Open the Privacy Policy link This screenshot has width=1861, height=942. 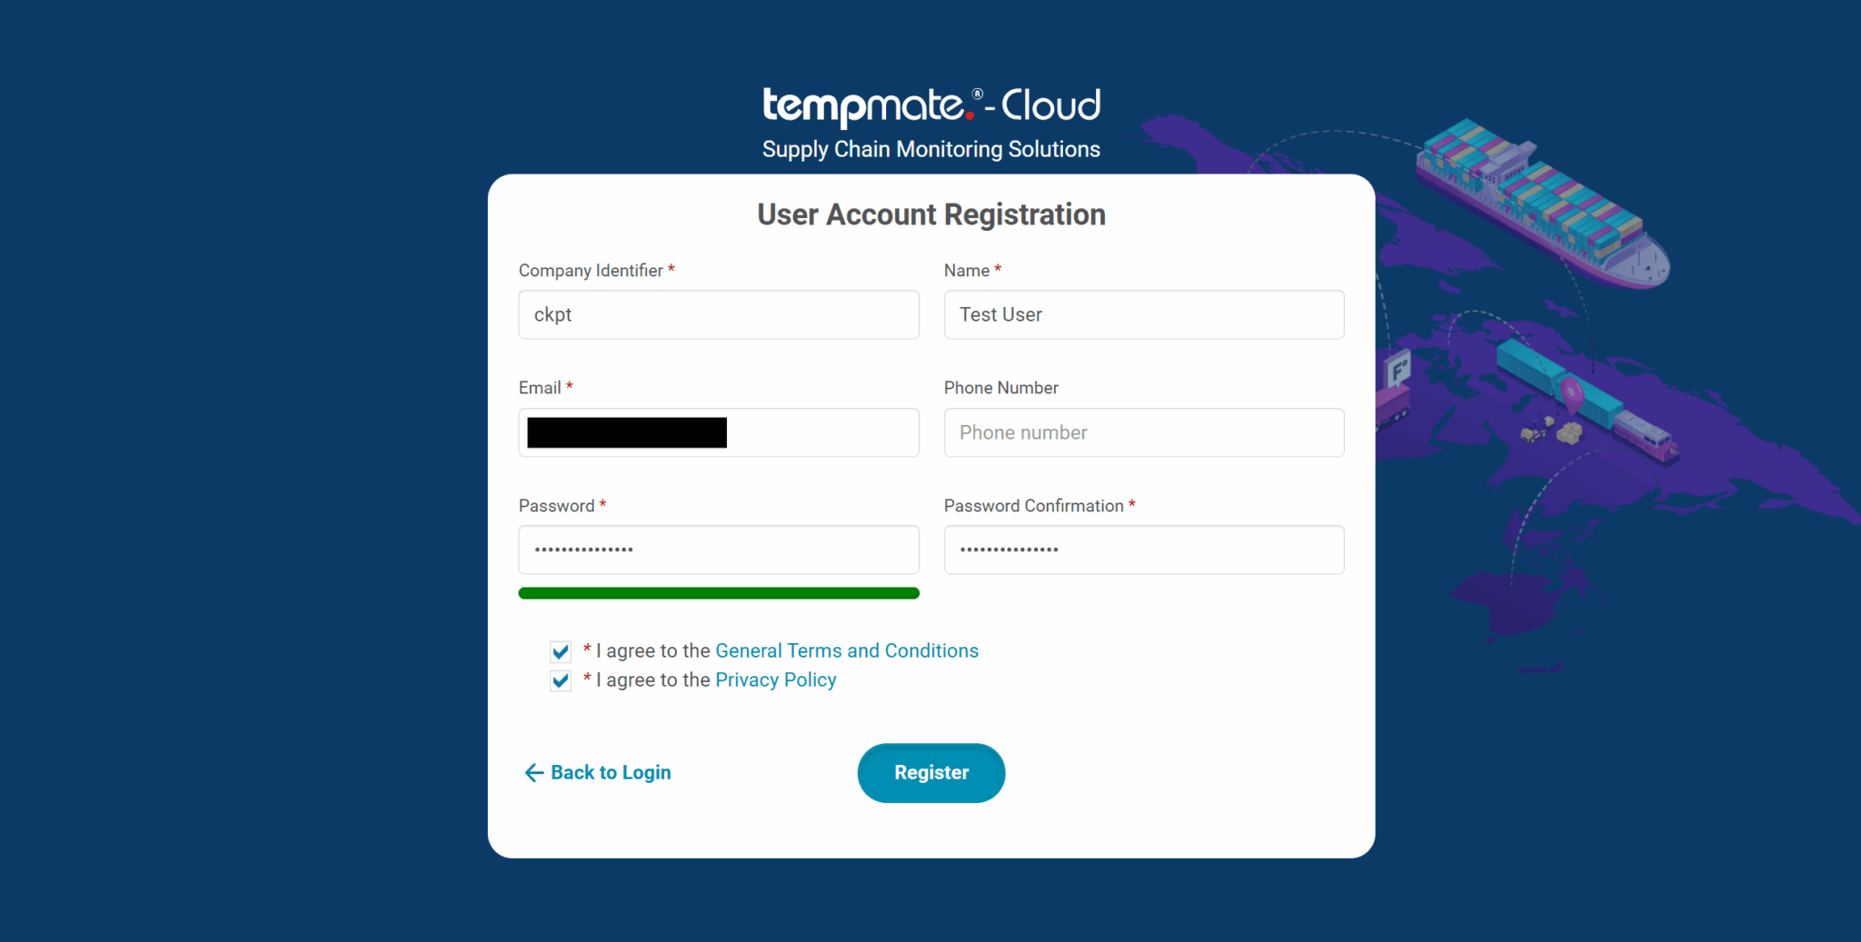tap(776, 680)
